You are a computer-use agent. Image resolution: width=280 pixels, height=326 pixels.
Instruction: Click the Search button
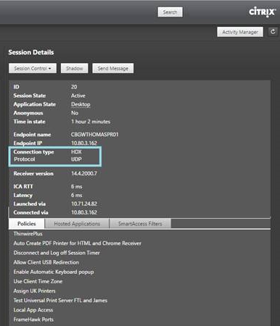coord(170,12)
